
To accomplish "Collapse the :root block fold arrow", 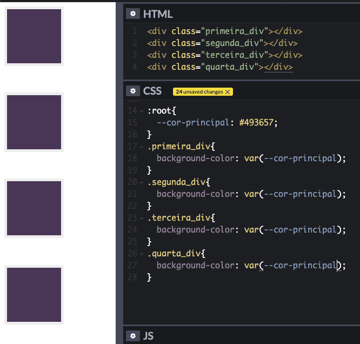I will coord(141,111).
